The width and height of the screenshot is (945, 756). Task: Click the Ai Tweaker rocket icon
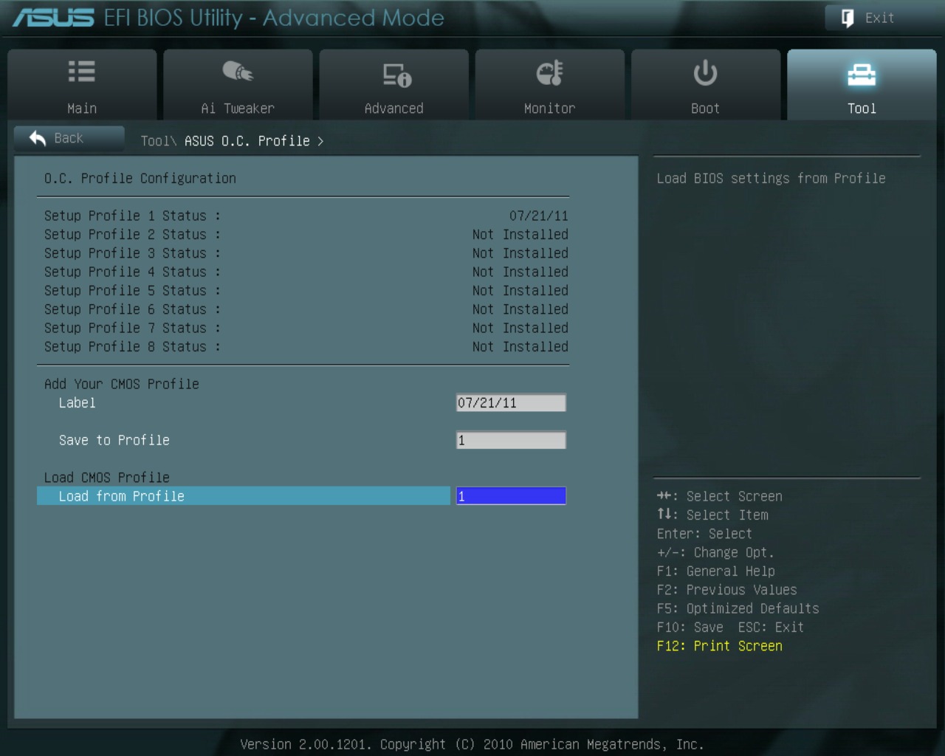tap(238, 72)
